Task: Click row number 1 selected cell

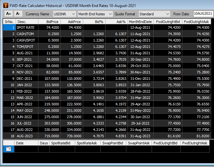Action: [9, 27]
